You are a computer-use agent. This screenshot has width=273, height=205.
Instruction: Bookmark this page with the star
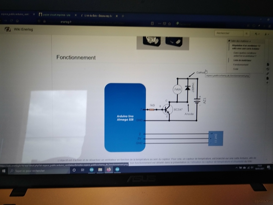click(x=169, y=24)
